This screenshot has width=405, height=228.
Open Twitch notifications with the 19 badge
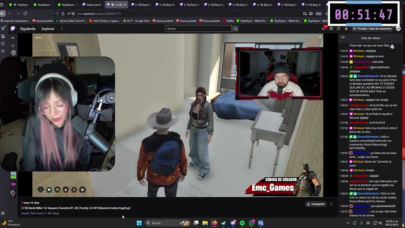(324, 28)
